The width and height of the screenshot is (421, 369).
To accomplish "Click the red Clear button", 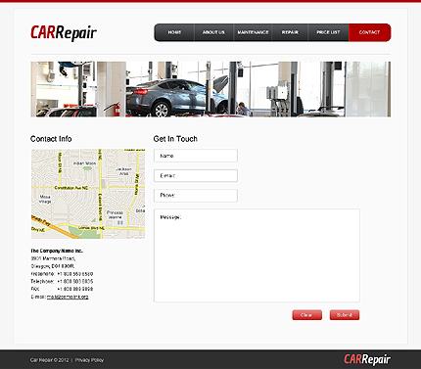I will pyautogui.click(x=306, y=315).
